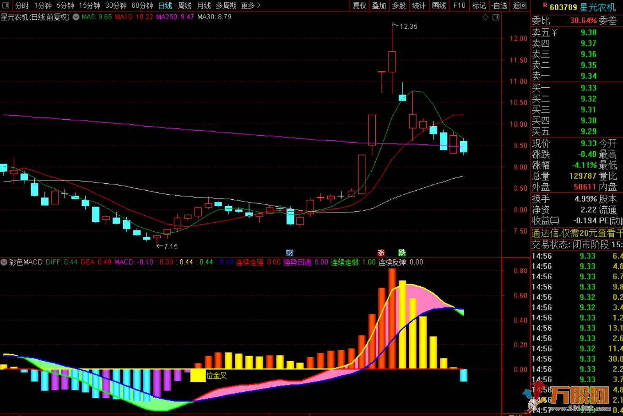Click the 财 finance marker icon
Screen dimensions: 623x416
[289, 253]
